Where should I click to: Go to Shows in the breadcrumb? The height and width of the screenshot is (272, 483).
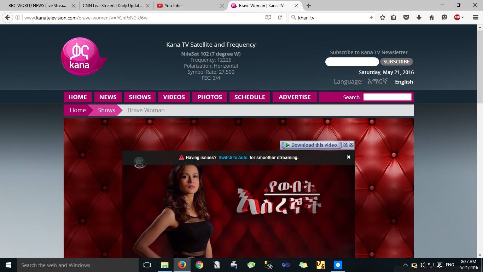point(106,110)
